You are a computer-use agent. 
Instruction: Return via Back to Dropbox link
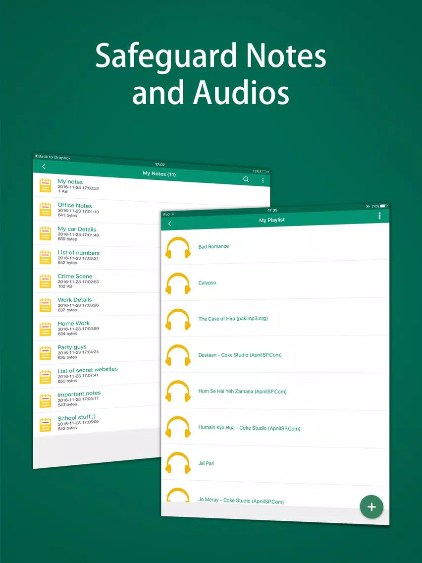click(53, 157)
